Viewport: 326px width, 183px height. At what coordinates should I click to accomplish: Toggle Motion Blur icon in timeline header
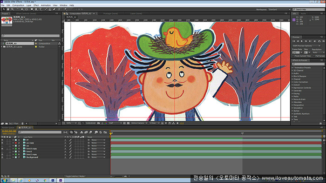coord(91,132)
